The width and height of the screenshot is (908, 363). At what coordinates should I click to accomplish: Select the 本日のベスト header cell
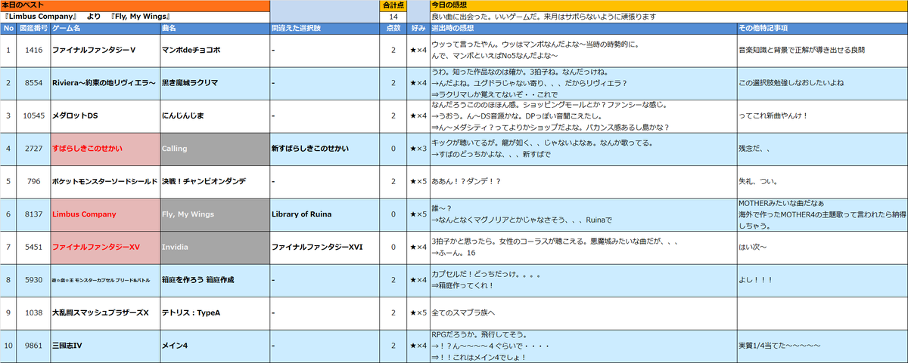(135, 5)
